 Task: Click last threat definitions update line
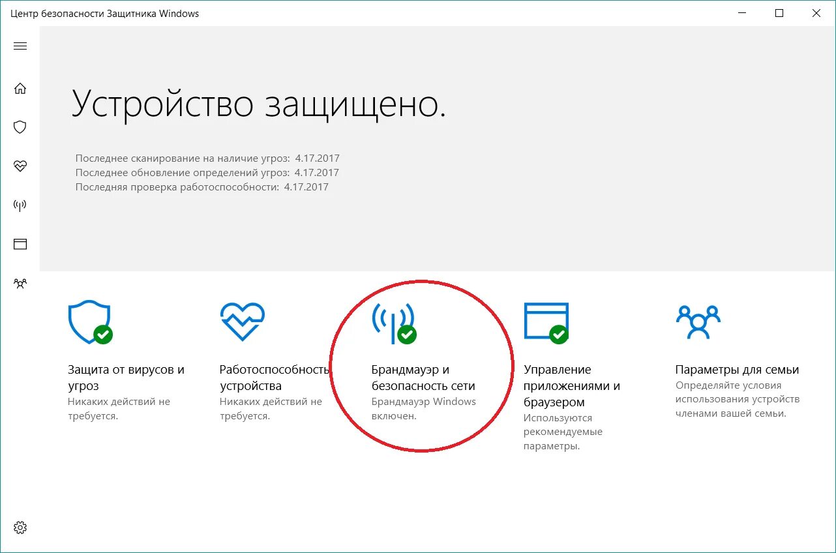(207, 173)
